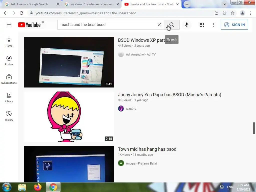256x192 pixels.
Task: Click the page vertical scrollbar thumb
Action: (x=254, y=128)
